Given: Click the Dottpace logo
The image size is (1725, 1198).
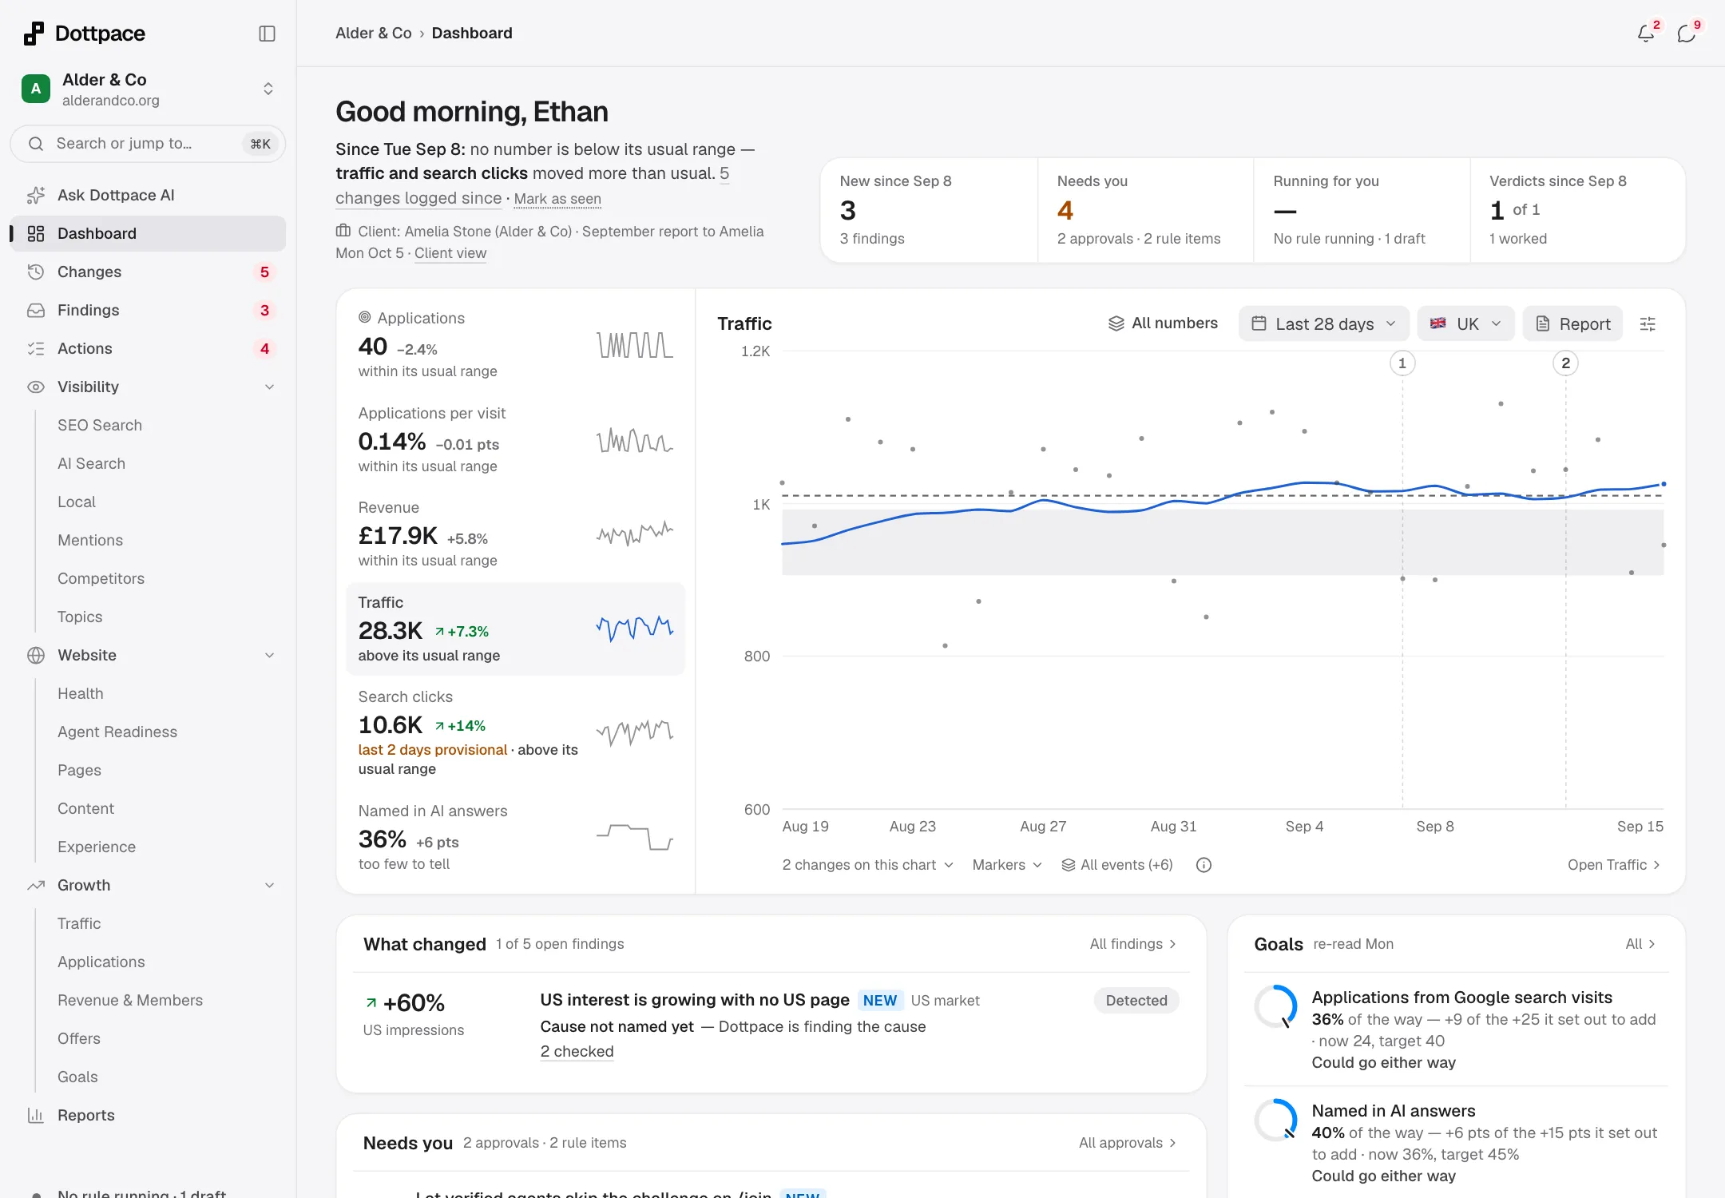Looking at the screenshot, I should (x=84, y=34).
